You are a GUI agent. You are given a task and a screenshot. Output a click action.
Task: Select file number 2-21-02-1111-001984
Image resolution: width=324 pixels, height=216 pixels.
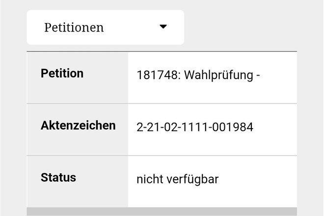(x=195, y=128)
